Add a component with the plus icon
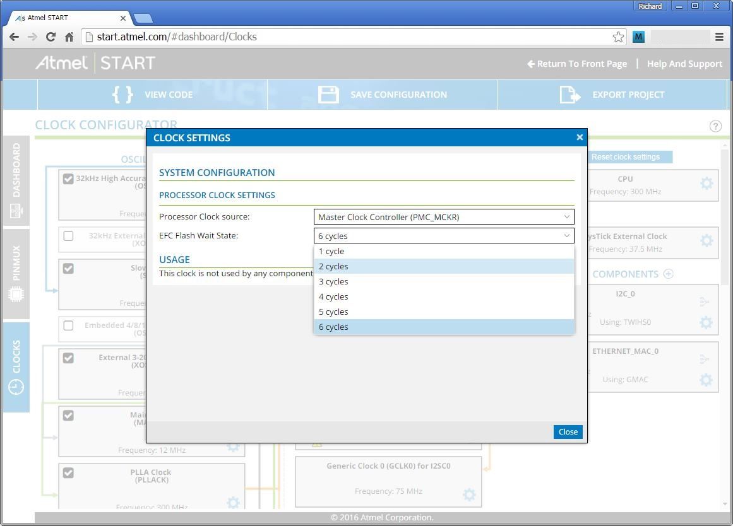Image resolution: width=733 pixels, height=526 pixels. pyautogui.click(x=669, y=274)
